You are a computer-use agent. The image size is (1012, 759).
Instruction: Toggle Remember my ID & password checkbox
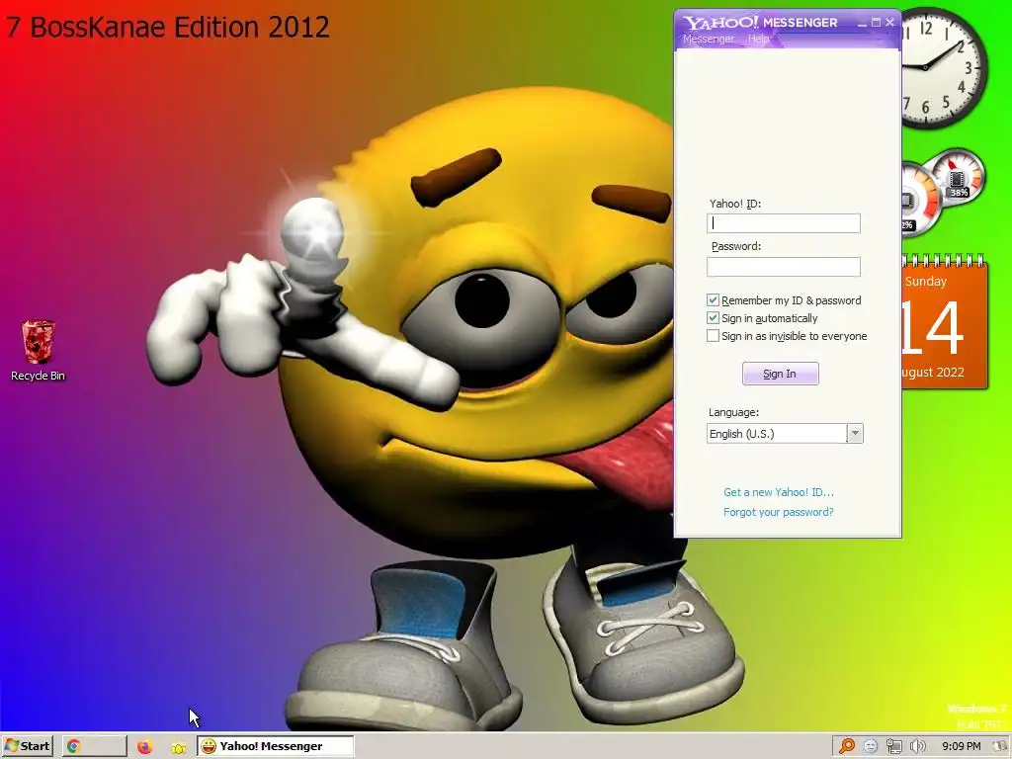tap(714, 300)
